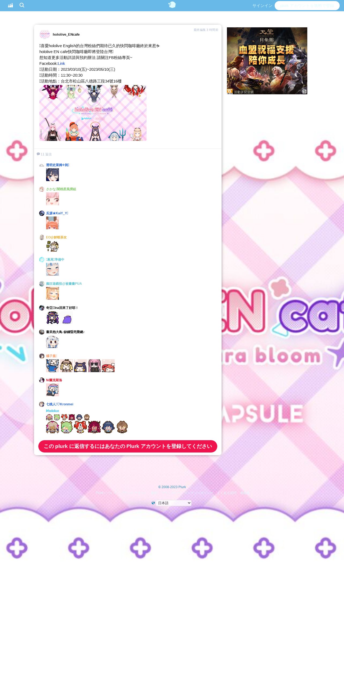Click the purple blob emoticon
The image size is (344, 688).
[x=66, y=318]
